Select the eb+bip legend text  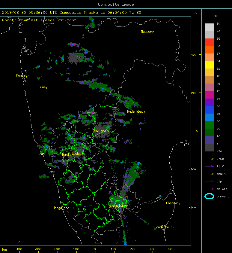(x=222, y=189)
